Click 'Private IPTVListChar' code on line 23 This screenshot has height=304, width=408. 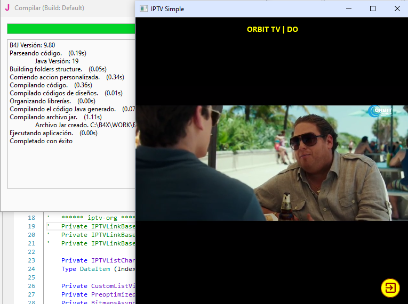98,260
